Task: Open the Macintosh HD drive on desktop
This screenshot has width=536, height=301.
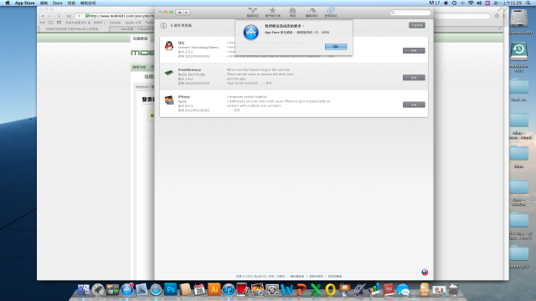Action: tap(519, 18)
